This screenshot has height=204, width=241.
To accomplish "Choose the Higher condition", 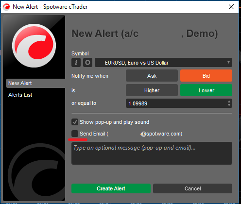I will coord(152,90).
